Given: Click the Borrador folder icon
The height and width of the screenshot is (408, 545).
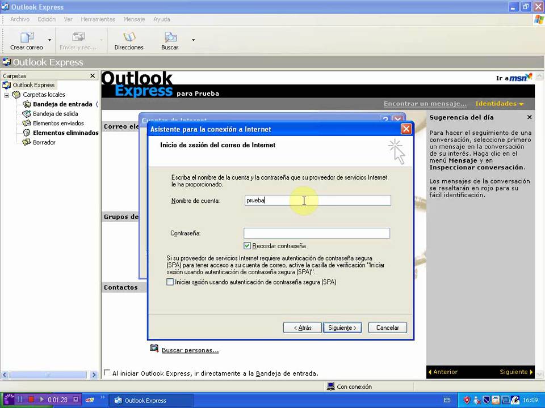Looking at the screenshot, I should [27, 142].
